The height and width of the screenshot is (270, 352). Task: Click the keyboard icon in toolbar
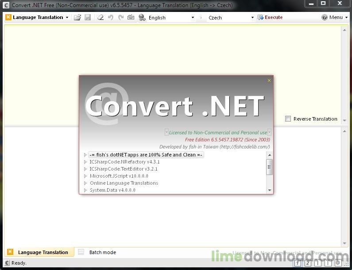coord(131,18)
